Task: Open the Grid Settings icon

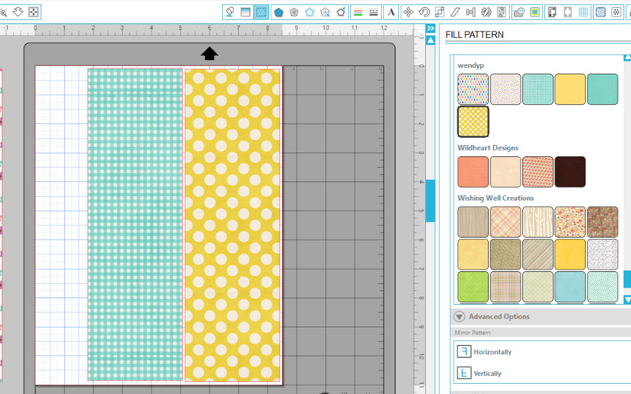Action: click(x=584, y=12)
